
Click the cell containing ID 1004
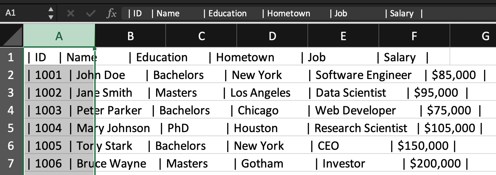[x=59, y=128]
